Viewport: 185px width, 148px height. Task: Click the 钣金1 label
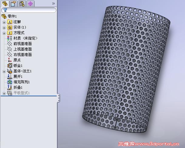pyautogui.click(x=18, y=65)
